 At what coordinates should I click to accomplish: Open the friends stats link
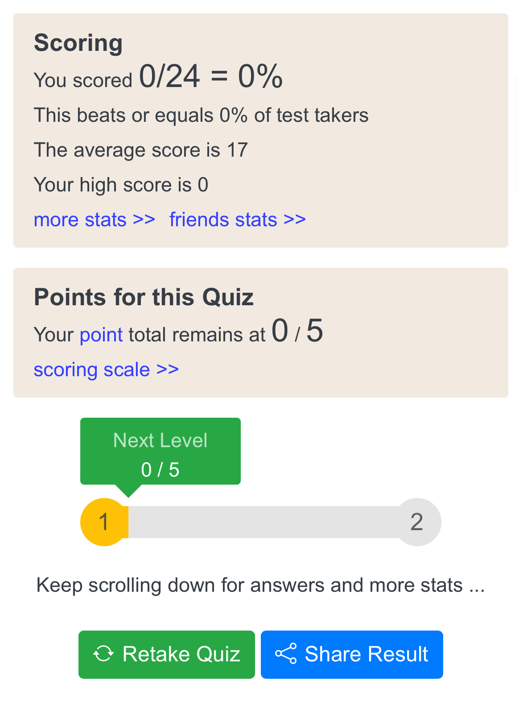[238, 220]
